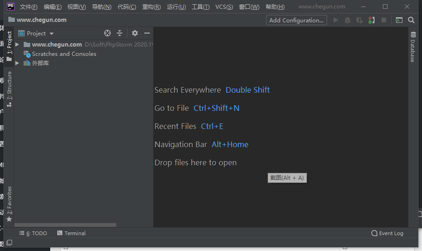This screenshot has height=251, width=422.
Task: Click the 截图(Alt + A) tooltip
Action: point(287,178)
